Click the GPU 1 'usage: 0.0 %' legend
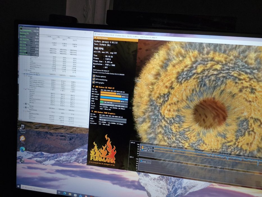This screenshot has height=197, width=262. [145, 162]
